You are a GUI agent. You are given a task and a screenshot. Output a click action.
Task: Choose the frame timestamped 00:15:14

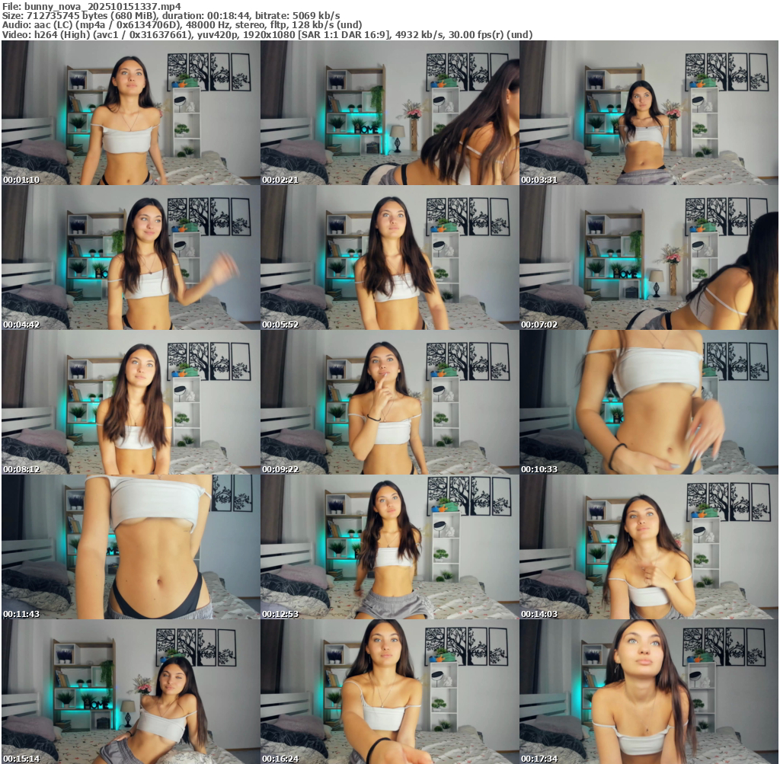pos(130,692)
